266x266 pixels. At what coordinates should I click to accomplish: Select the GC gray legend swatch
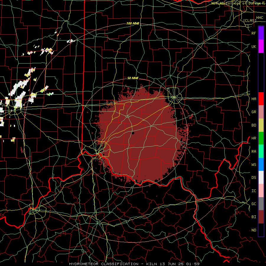[261, 204]
